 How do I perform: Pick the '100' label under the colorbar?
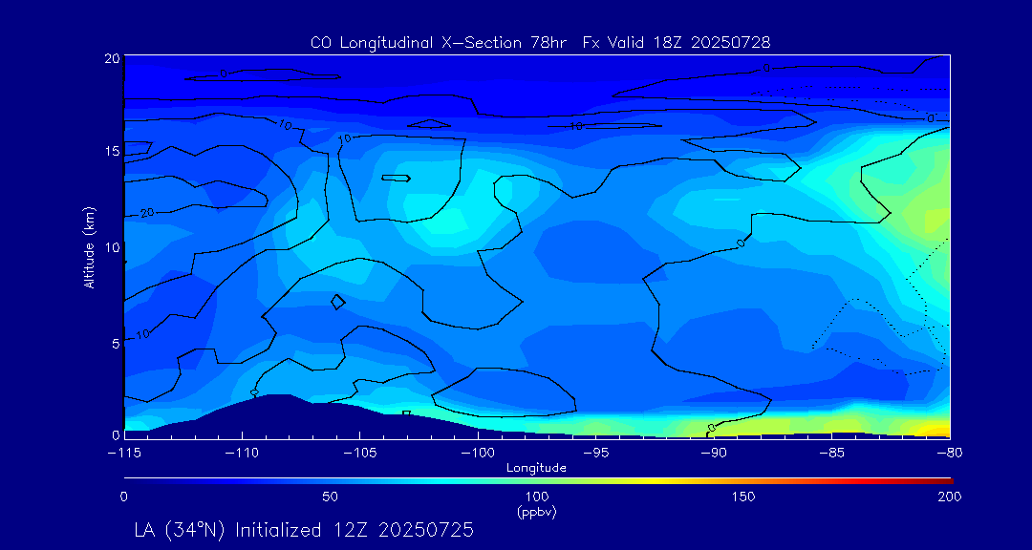tap(537, 497)
